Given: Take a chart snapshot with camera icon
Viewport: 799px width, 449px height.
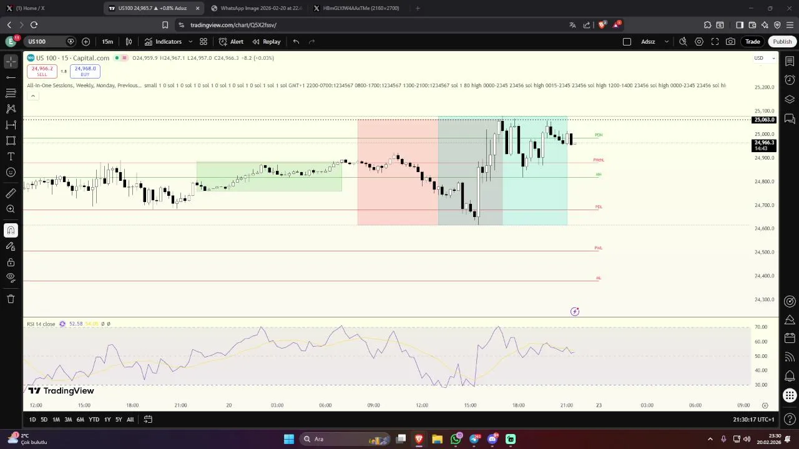Looking at the screenshot, I should tap(730, 42).
